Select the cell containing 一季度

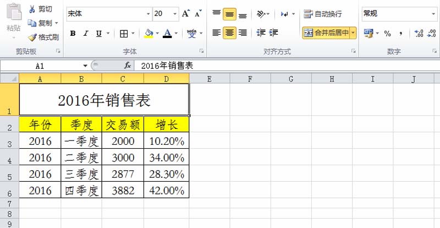point(81,140)
